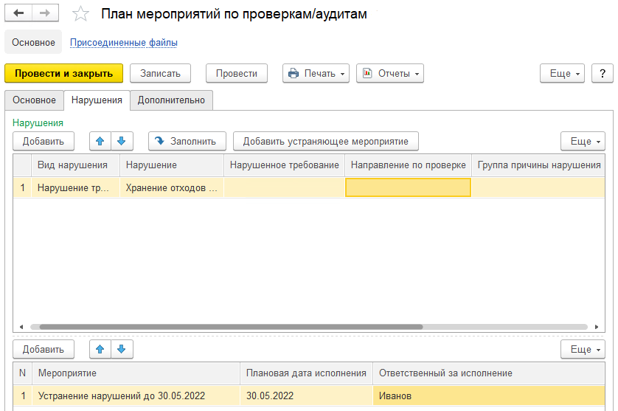Open the Отчеты dropdown menu
618x411 pixels.
tap(390, 73)
